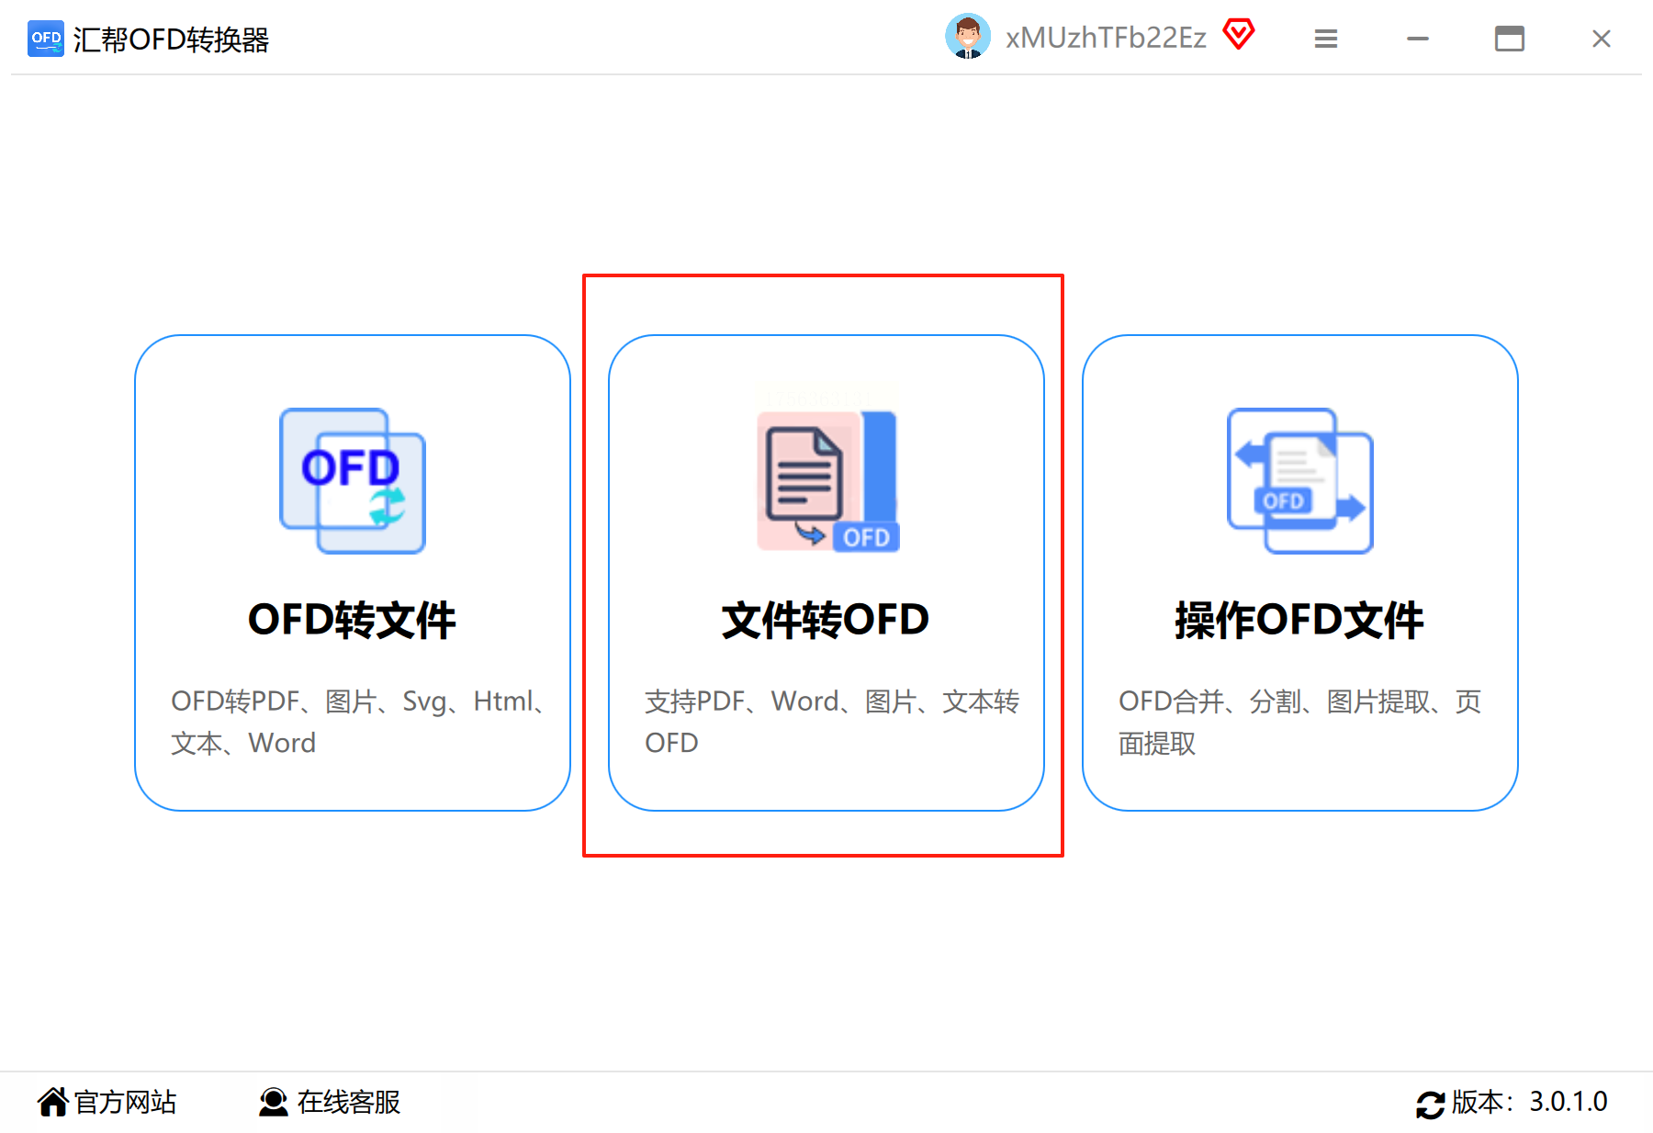Select the 文件转OFD card title
Image resolution: width=1653 pixels, height=1133 pixels.
pos(826,620)
